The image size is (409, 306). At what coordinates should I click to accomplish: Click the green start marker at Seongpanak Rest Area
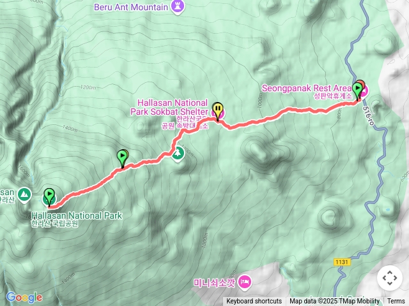tap(357, 91)
